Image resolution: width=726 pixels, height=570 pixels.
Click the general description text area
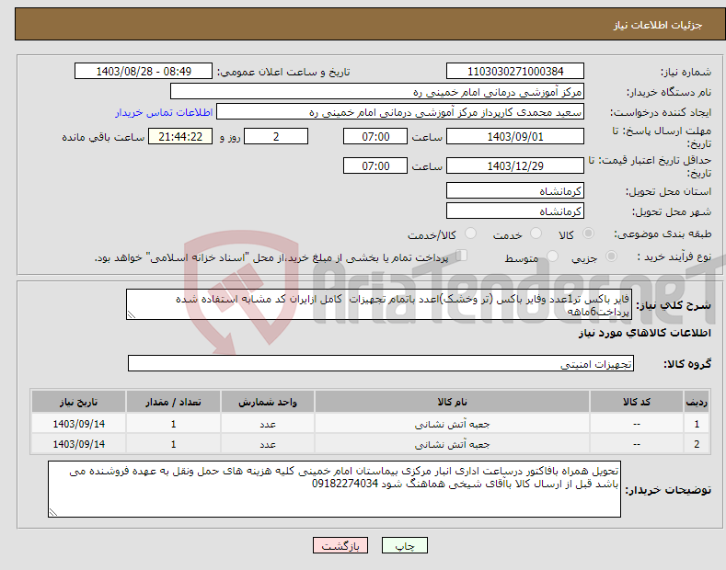379,304
